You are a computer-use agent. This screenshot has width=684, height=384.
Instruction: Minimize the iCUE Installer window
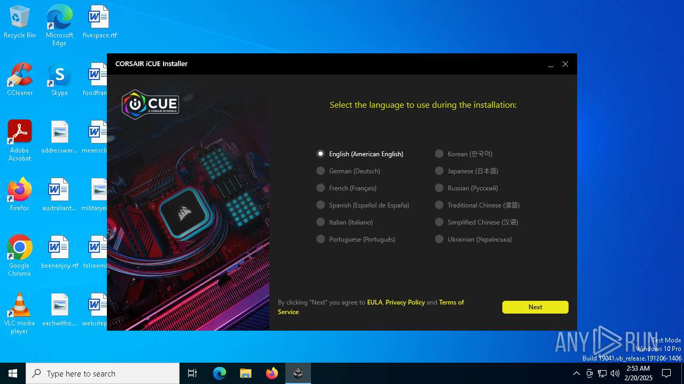[551, 64]
